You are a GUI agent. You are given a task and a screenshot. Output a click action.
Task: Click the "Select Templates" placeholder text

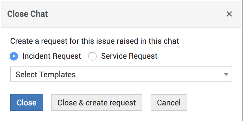tap(46, 74)
